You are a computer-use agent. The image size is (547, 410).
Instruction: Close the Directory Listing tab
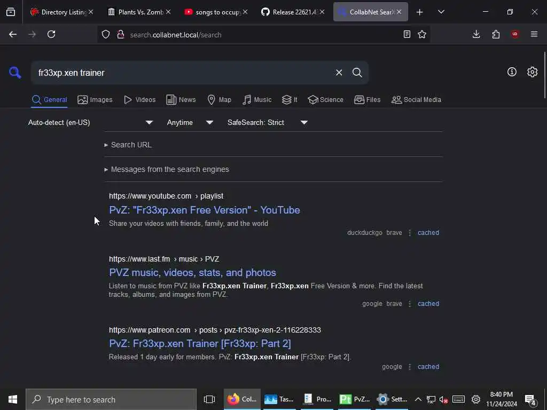click(91, 12)
